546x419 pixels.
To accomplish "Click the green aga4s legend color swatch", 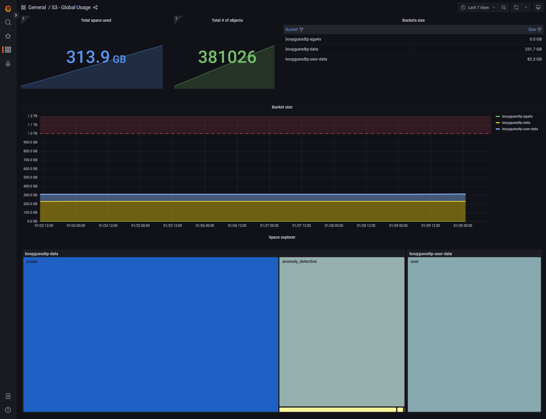I will coord(498,116).
